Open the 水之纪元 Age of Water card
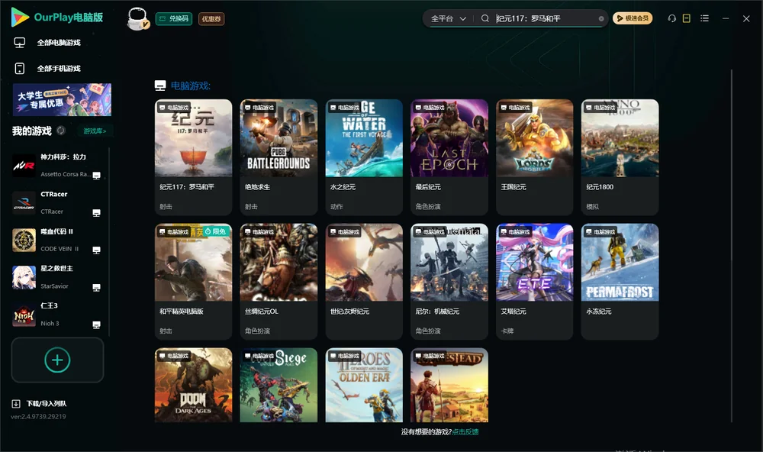Screen dimensions: 763x452 [x=364, y=157]
